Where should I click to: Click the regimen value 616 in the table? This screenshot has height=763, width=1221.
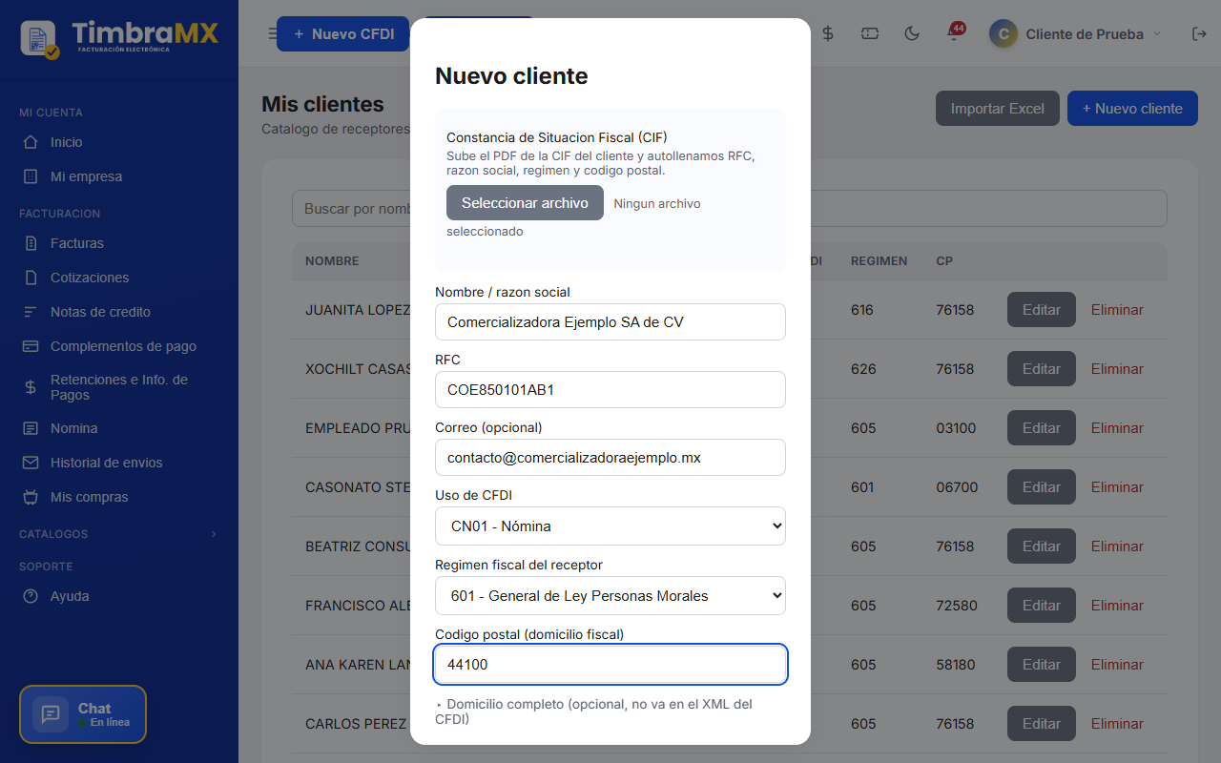click(x=862, y=310)
